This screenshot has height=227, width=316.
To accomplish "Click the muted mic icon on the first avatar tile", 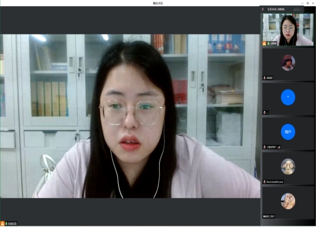I will click(x=265, y=78).
